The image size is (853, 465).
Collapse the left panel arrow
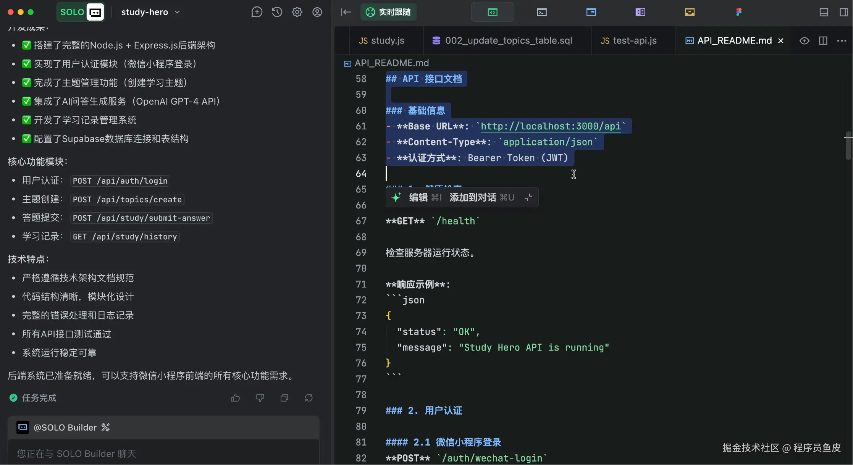(x=346, y=12)
